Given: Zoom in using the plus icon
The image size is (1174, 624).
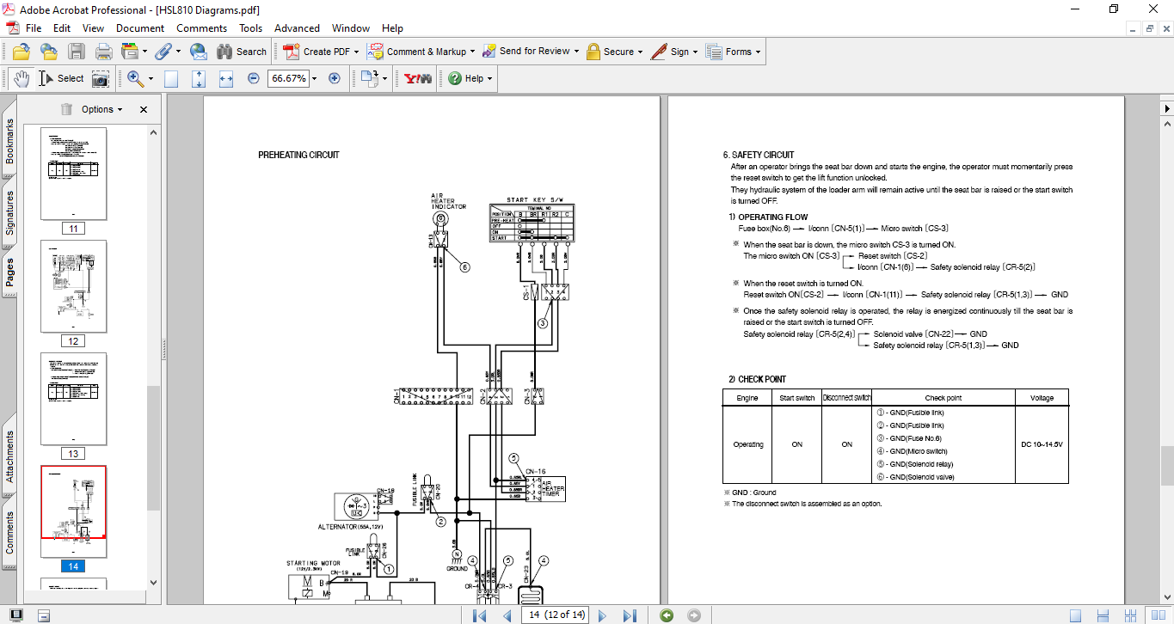Looking at the screenshot, I should click(334, 78).
